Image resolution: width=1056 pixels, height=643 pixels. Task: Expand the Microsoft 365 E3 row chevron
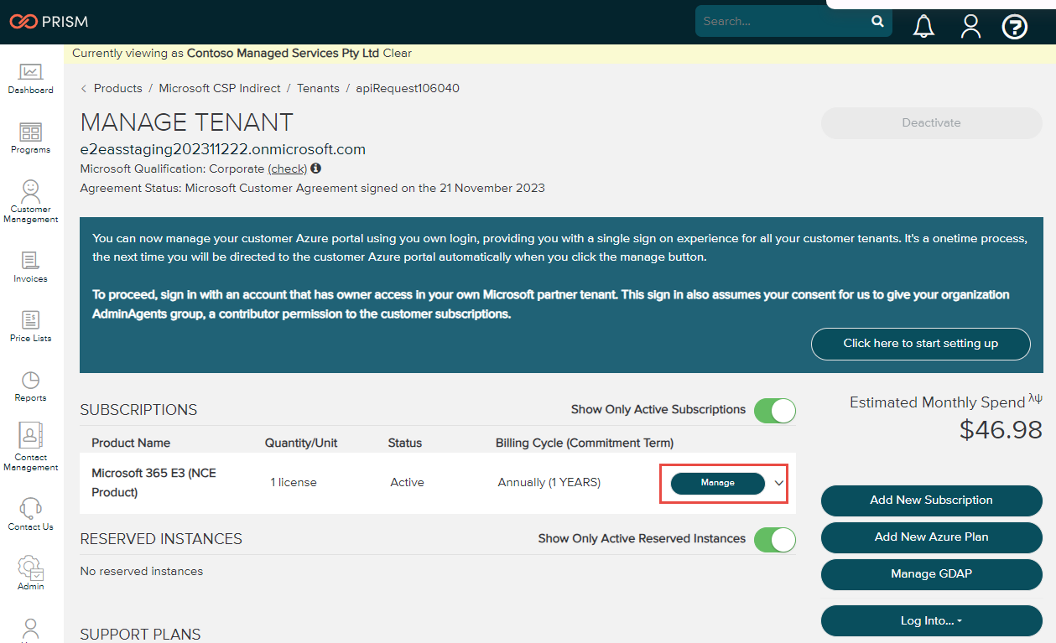coord(779,484)
